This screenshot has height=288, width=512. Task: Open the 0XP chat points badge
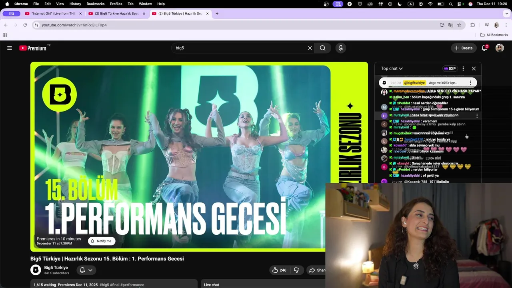pyautogui.click(x=450, y=68)
